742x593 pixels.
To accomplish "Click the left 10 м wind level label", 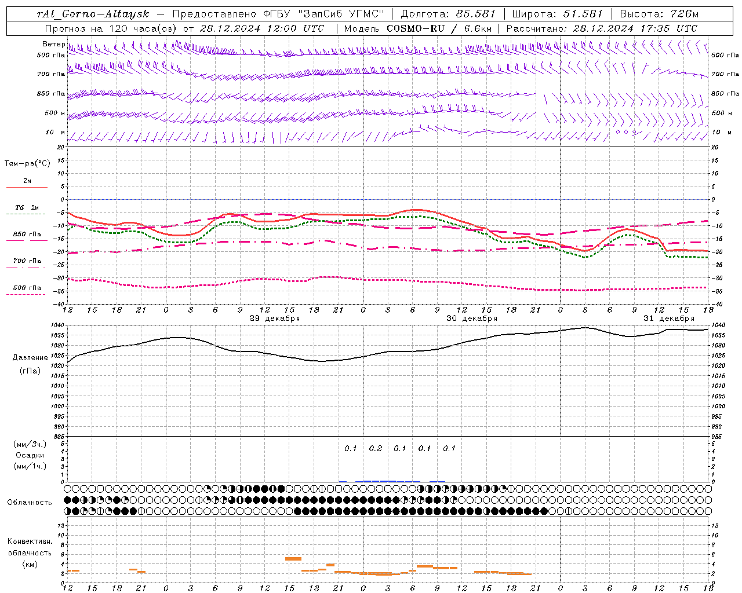I will tap(55, 132).
